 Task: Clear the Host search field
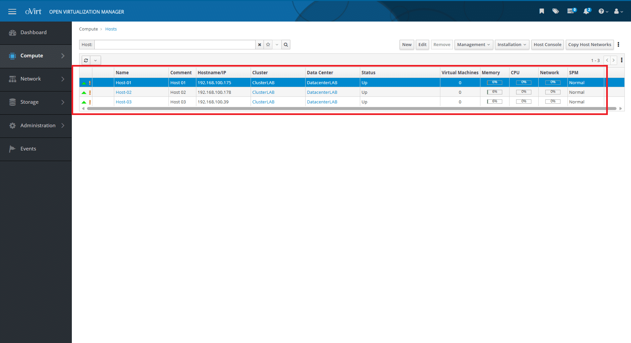click(x=260, y=45)
